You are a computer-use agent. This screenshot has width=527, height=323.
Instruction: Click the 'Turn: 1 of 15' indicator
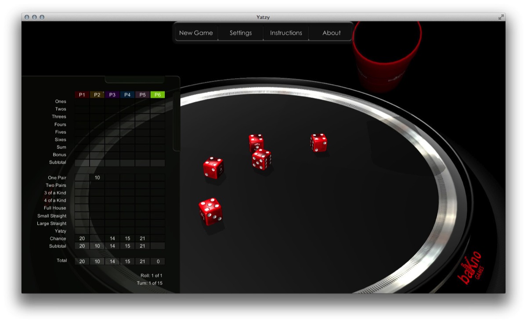150,284
